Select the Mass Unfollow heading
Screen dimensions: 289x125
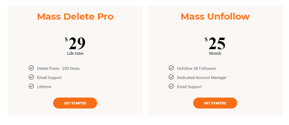215,16
